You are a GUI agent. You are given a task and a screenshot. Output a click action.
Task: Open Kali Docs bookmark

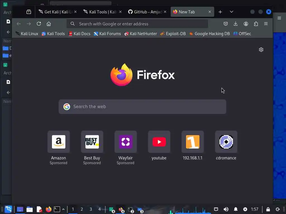point(79,34)
